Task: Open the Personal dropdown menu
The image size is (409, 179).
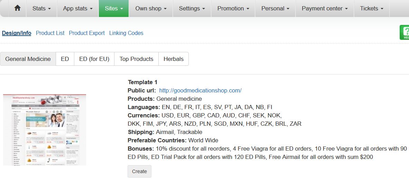Action: tap(276, 8)
